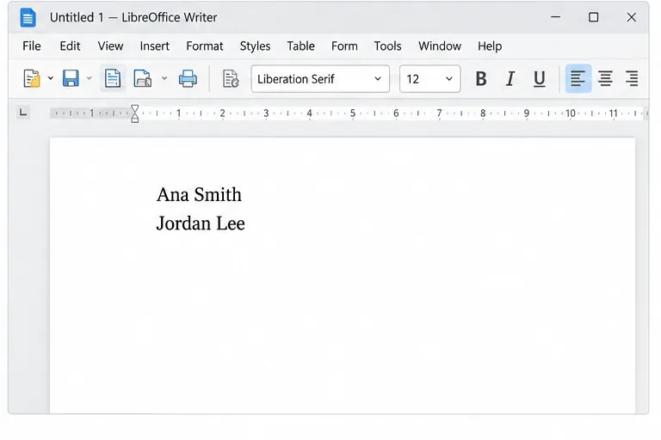Screen dimensions: 661x440
Task: Click the document check icon beside font name
Action: coord(231,79)
